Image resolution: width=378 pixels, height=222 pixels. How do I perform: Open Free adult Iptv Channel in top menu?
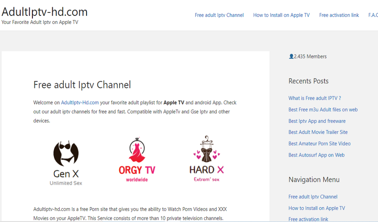pos(219,15)
